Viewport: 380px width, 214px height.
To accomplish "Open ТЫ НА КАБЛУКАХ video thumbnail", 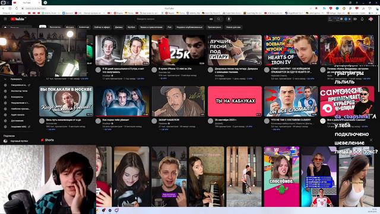I will (x=235, y=102).
